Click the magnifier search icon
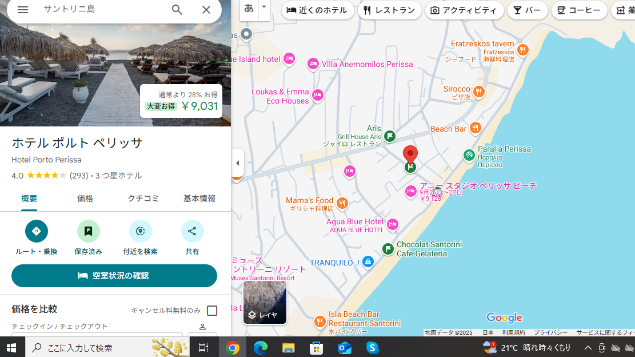The width and height of the screenshot is (635, 357). point(177,10)
